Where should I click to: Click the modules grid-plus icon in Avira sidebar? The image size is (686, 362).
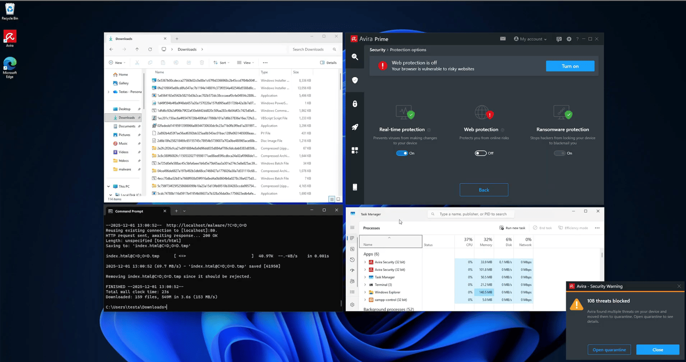pos(355,150)
